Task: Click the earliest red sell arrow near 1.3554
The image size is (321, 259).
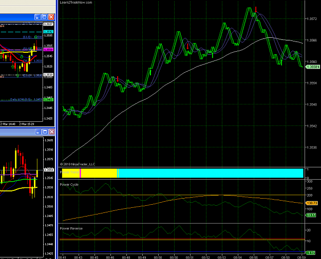Action: pyautogui.click(x=118, y=79)
